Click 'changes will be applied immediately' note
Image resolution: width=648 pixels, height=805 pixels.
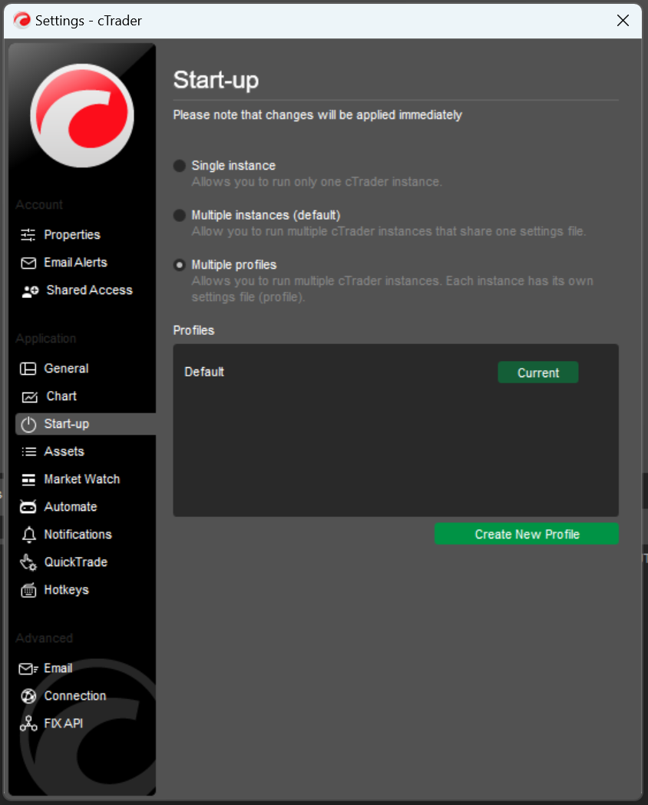click(x=365, y=115)
